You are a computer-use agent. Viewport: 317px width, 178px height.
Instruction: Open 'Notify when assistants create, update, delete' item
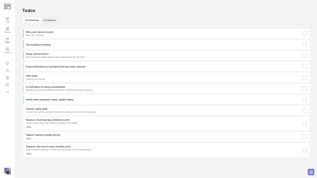tap(50, 100)
